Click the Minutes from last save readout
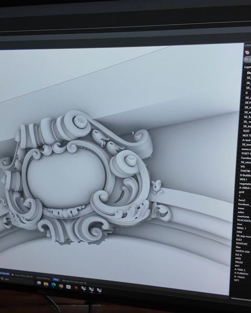The width and height of the screenshot is (251, 313). [x=74, y=282]
